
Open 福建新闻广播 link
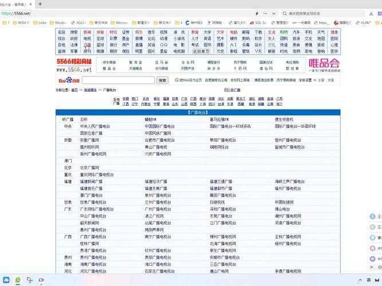pos(91,181)
